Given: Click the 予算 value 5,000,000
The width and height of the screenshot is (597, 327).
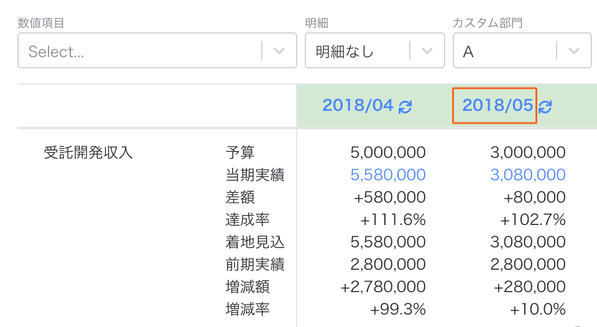Looking at the screenshot, I should tap(387, 152).
